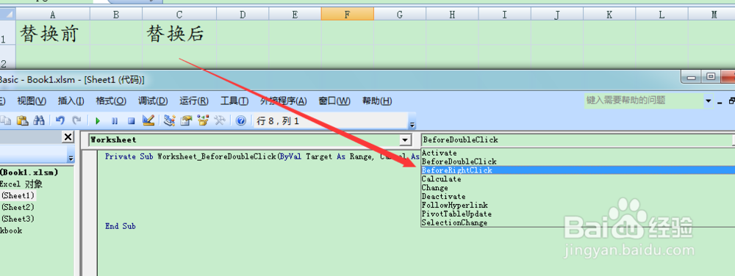Select row 1 header in Excel
Viewport: 735px width, 276px height.
point(7,32)
